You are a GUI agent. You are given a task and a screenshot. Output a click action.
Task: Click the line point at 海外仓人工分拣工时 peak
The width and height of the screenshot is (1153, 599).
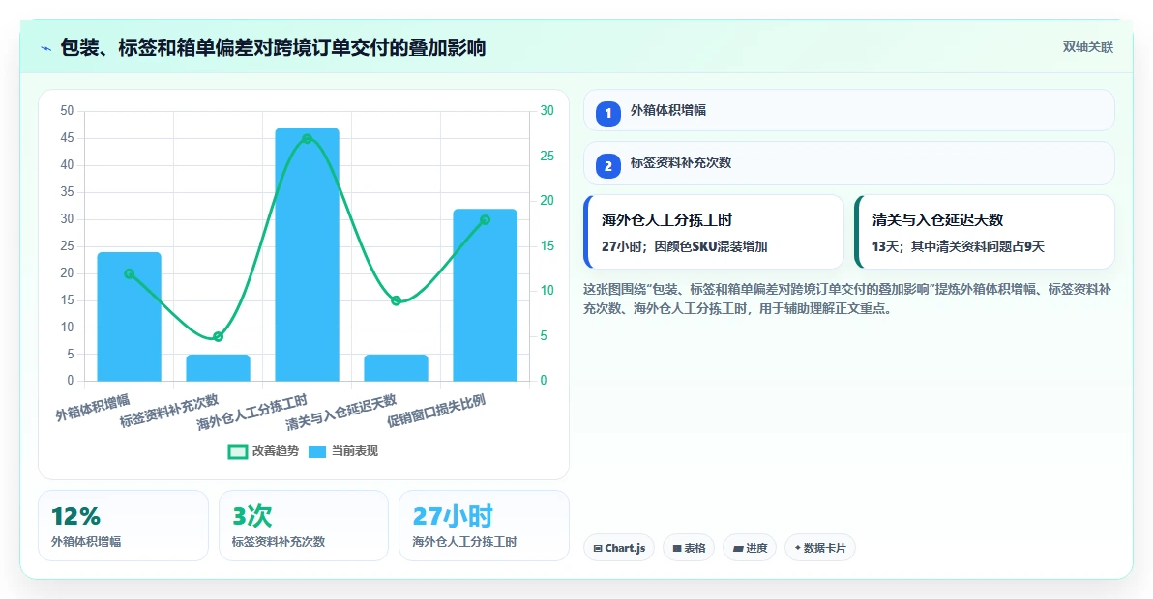(307, 139)
